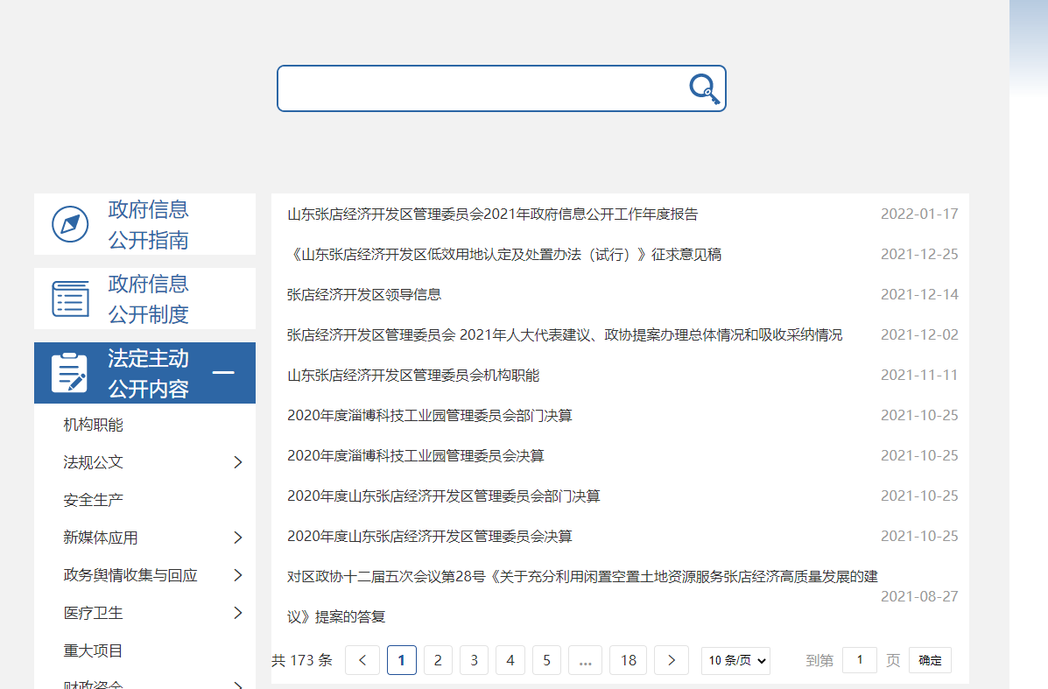Expand the 政务舆情收集与回应 submenu arrow
This screenshot has width=1048, height=689.
(237, 575)
